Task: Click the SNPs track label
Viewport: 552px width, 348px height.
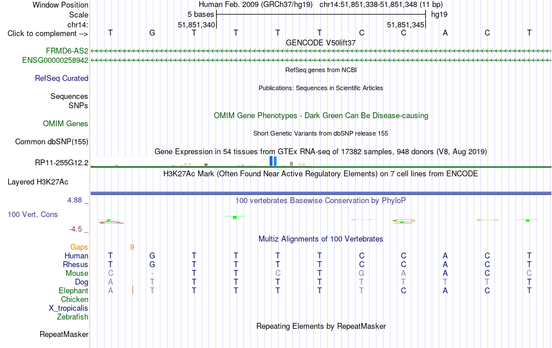Action: [78, 105]
